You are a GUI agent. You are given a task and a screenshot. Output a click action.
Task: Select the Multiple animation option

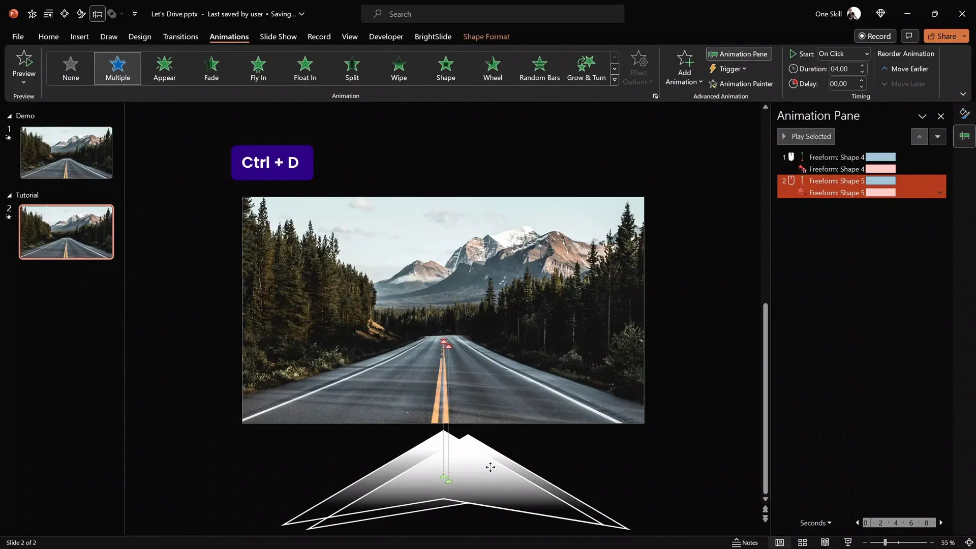117,68
